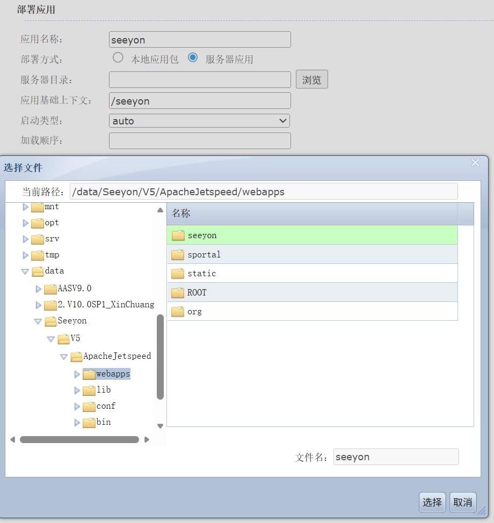This screenshot has height=523, width=494.
Task: Click the ROOT folder icon in file list
Action: [178, 292]
